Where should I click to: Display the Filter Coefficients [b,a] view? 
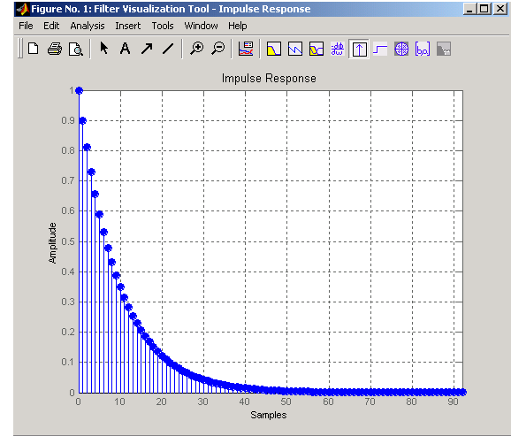423,50
